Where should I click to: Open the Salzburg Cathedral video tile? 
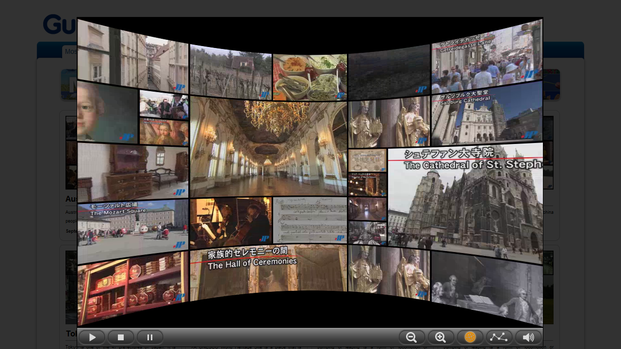click(x=487, y=113)
